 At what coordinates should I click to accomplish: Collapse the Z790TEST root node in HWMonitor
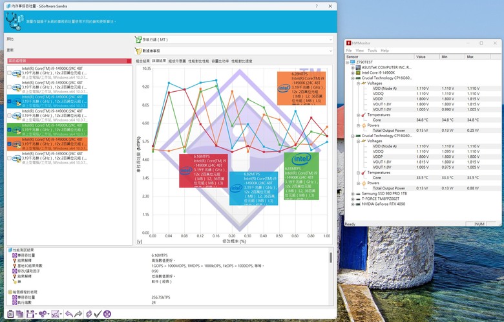[x=348, y=63]
